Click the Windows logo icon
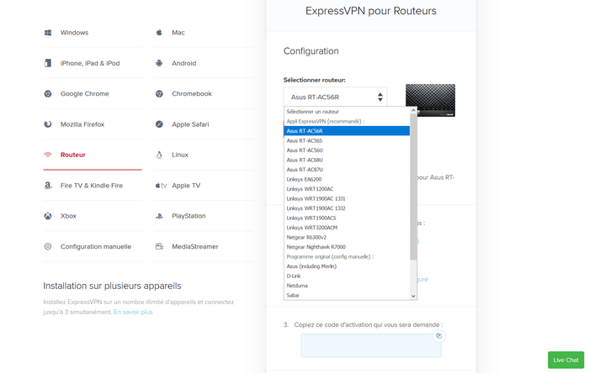The width and height of the screenshot is (589, 373). pos(48,33)
